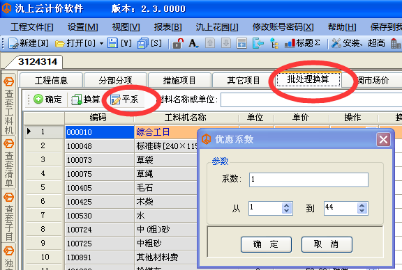Confirm with 确定 button in 优惠系数 dialog
The width and height of the screenshot is (402, 270).
pyautogui.click(x=266, y=244)
